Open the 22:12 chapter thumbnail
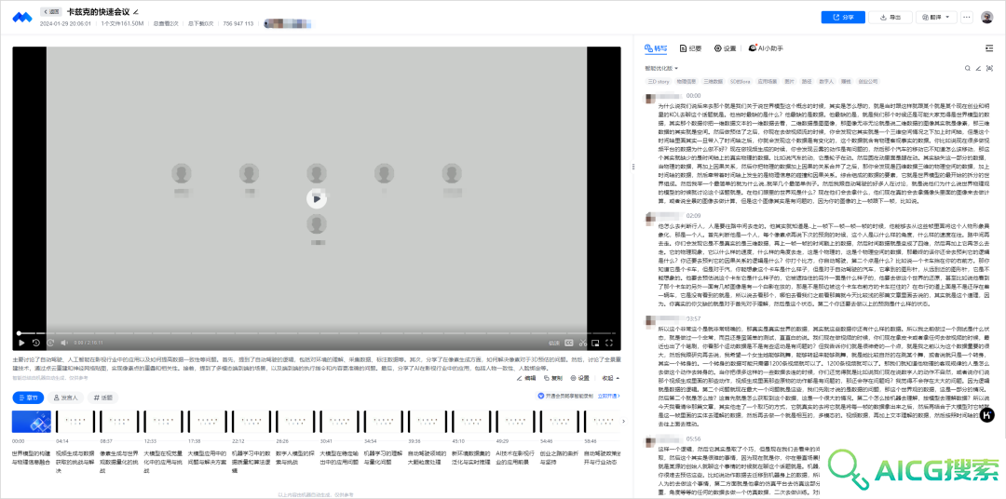The width and height of the screenshot is (1006, 499). coord(251,422)
